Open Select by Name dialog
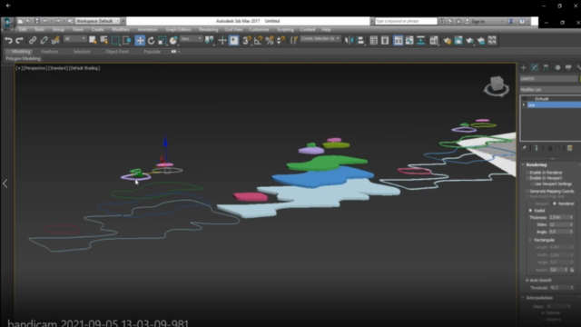 click(104, 40)
